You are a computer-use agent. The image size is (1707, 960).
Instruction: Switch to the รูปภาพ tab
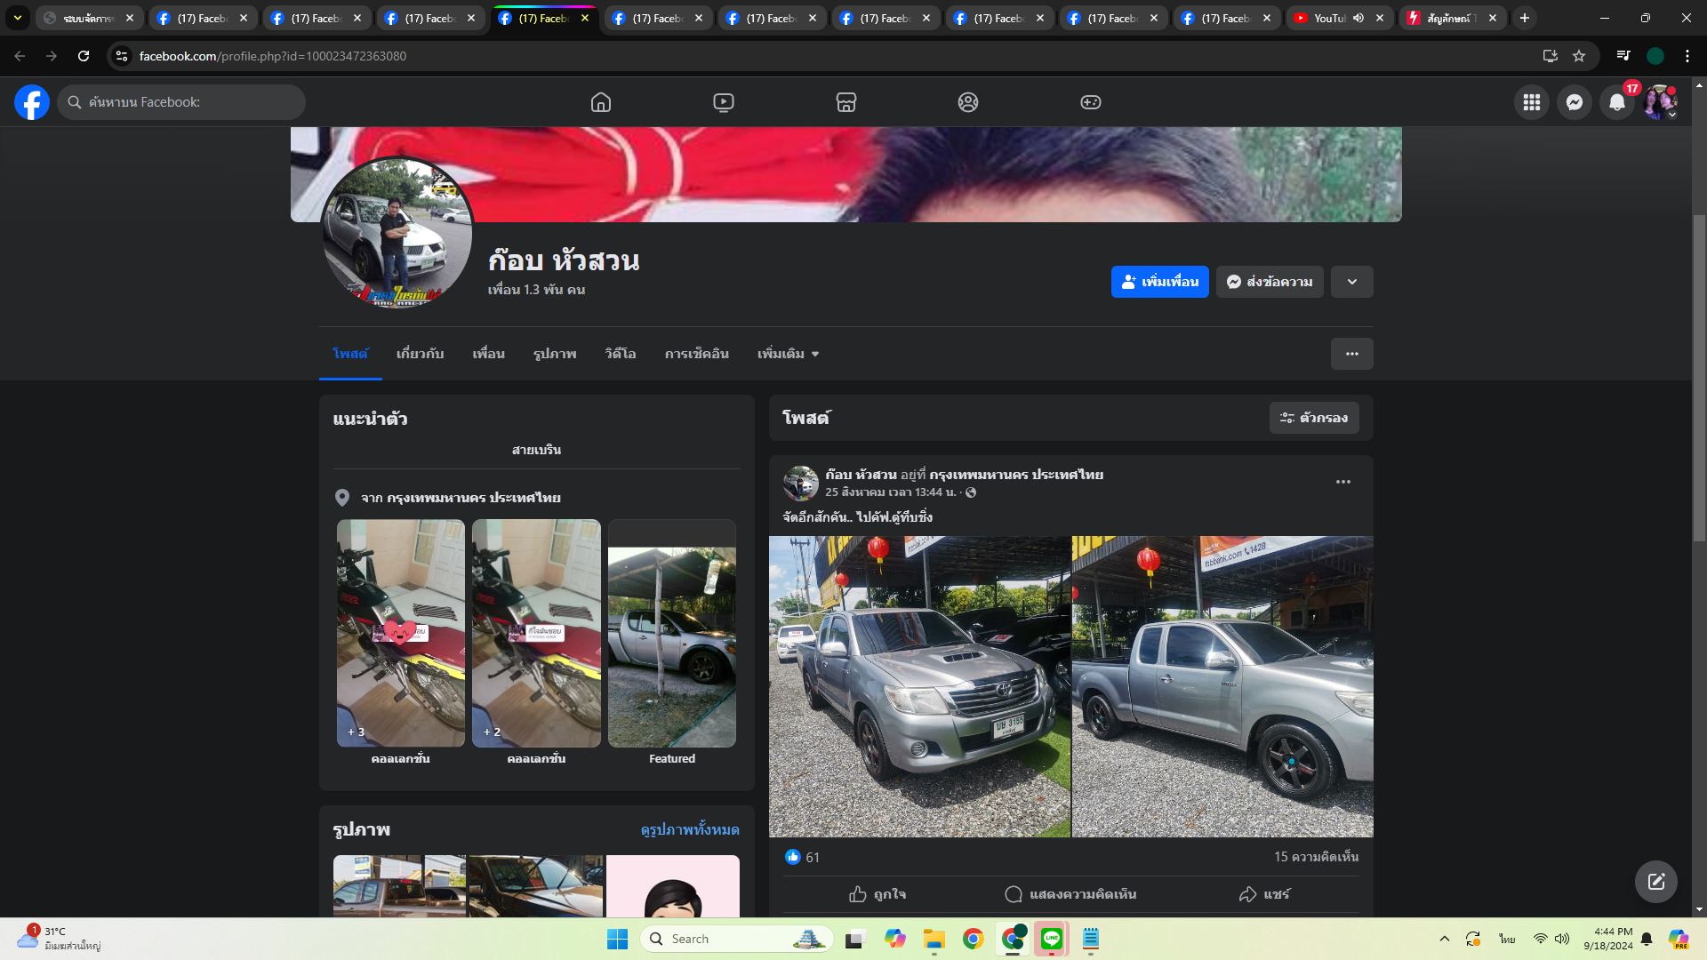[x=555, y=354]
